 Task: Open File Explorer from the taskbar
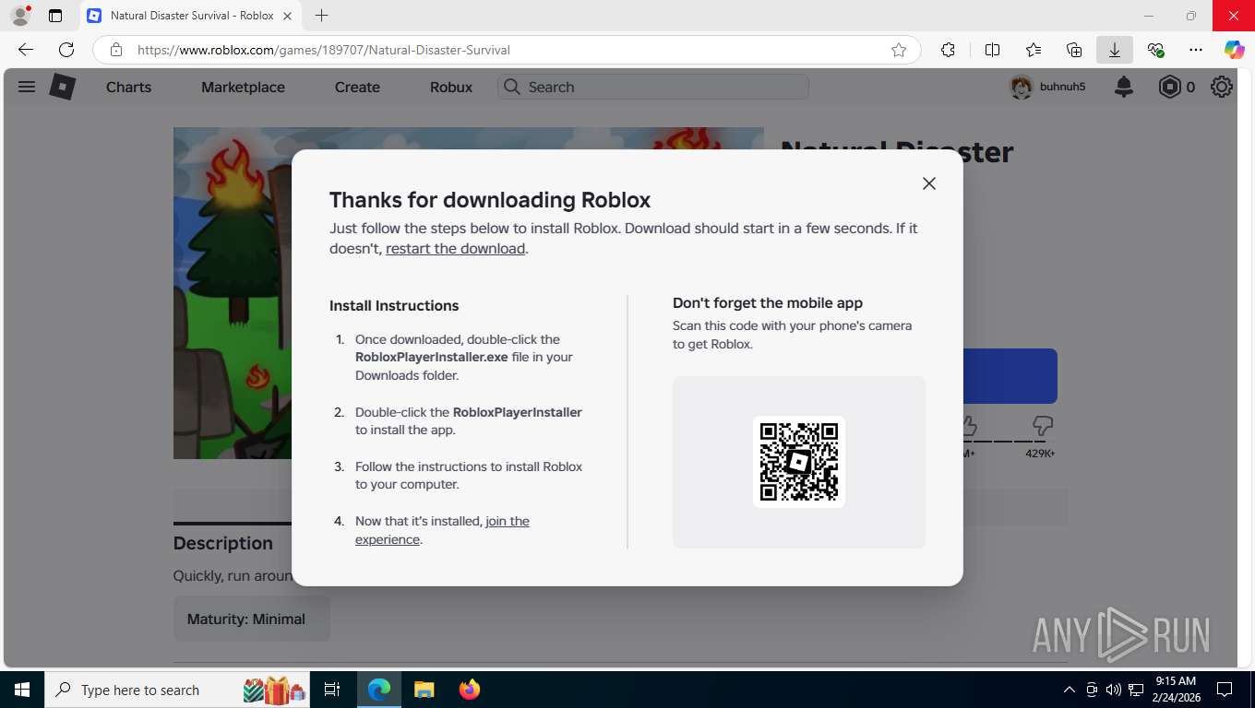click(424, 690)
